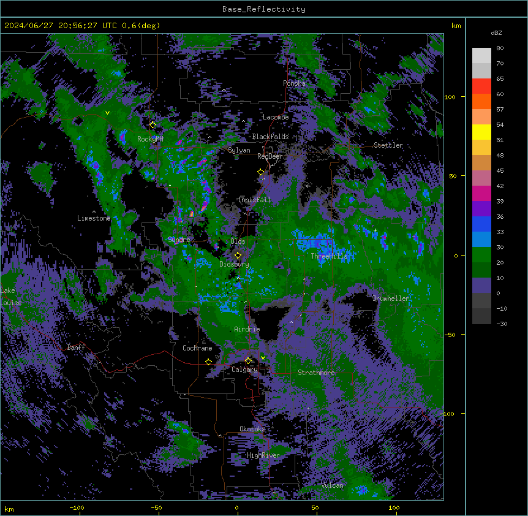528x516 pixels.
Task: Select the Olds label
Action: [238, 241]
